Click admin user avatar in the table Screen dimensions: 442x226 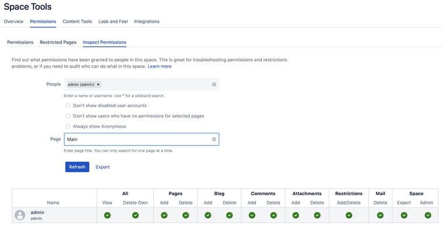[x=20, y=216]
